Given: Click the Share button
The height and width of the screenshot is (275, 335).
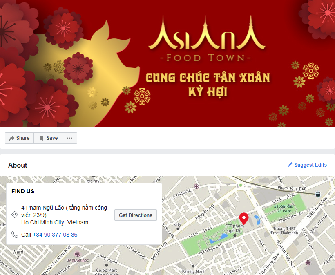Looking at the screenshot, I should pyautogui.click(x=20, y=138).
